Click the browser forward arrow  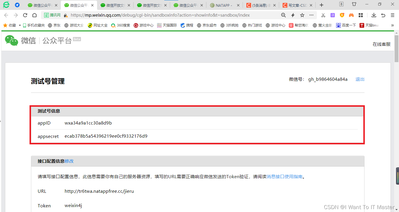click(16, 15)
